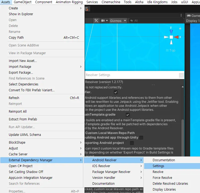Choose Select Dependencies
Viewport: 200px width, 193px height.
point(42,84)
